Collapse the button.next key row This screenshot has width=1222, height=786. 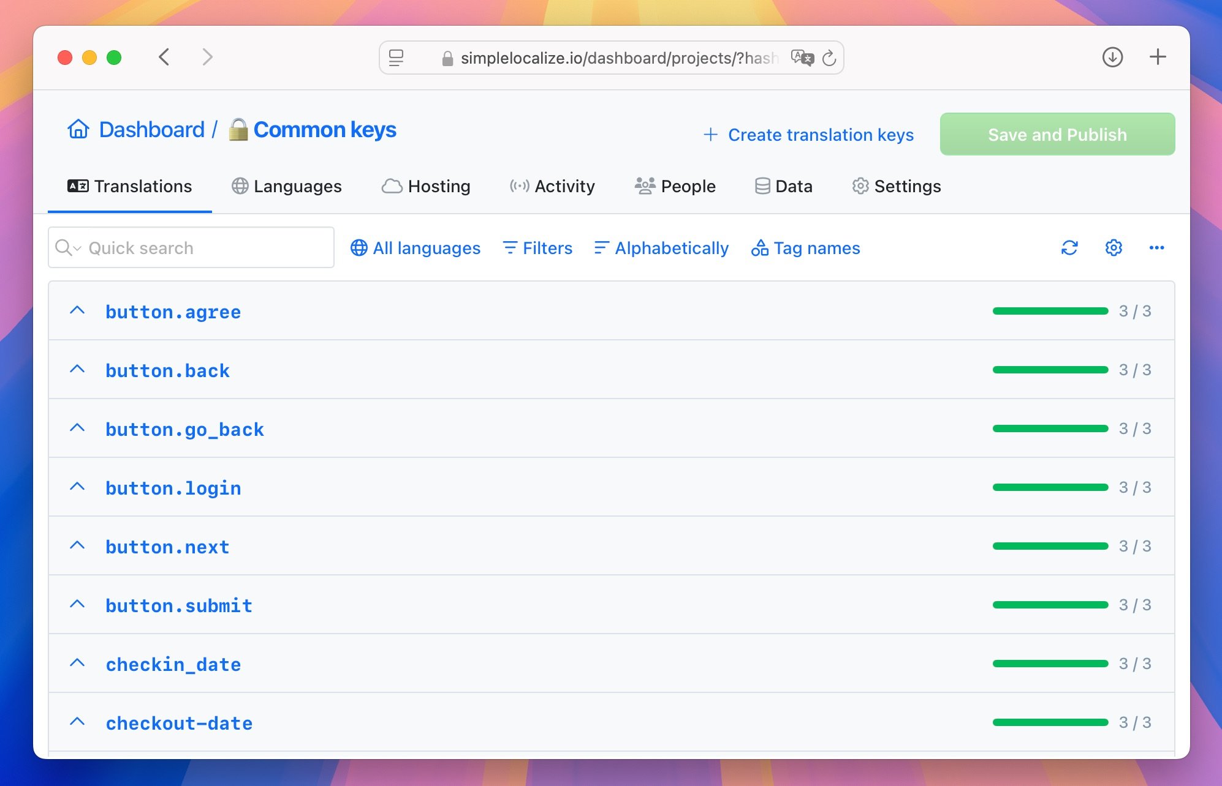tap(77, 545)
